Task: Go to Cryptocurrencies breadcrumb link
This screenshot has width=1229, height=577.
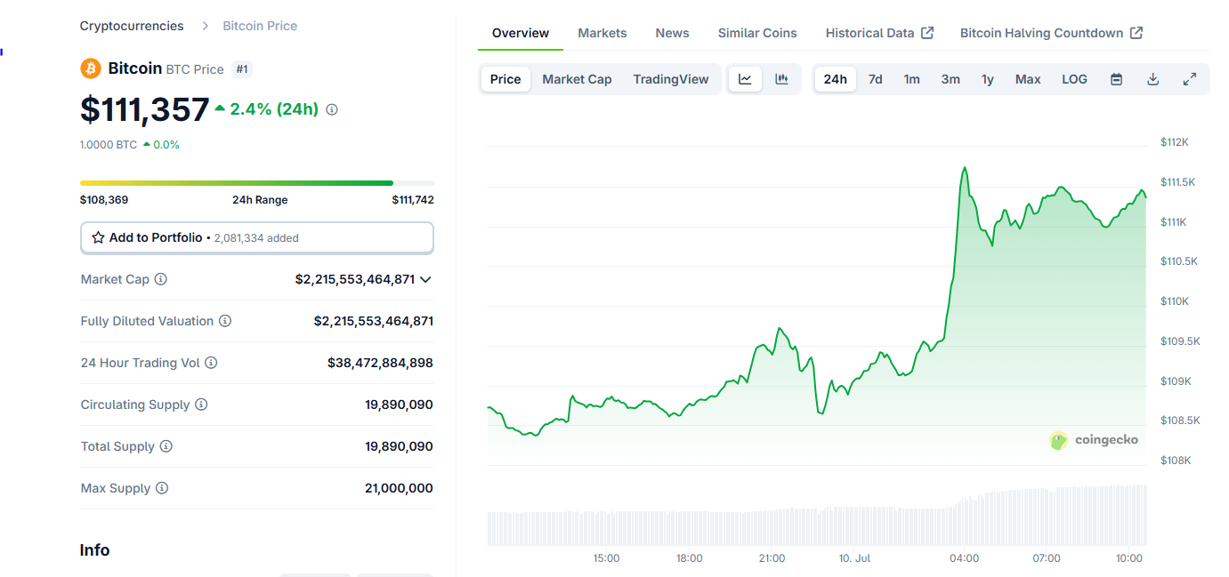Action: click(132, 26)
